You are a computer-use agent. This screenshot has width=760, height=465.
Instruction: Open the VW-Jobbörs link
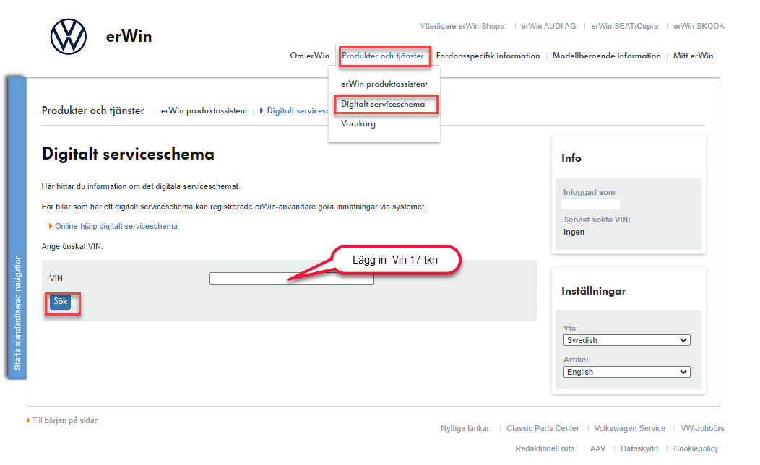point(702,428)
